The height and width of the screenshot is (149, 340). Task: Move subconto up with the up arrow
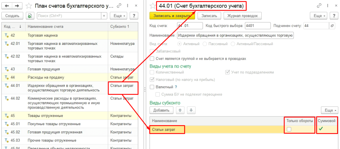pos(180,110)
